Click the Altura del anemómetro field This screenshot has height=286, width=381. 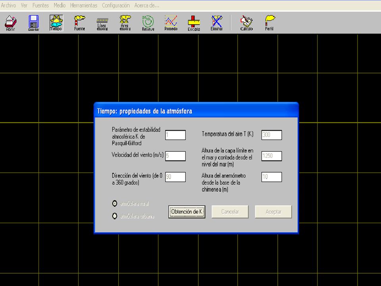271,177
